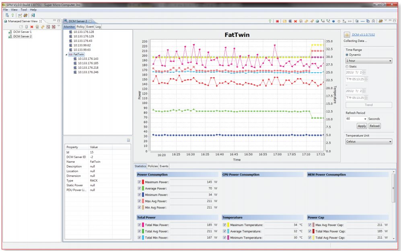Viewport: 401px width, 251px height.
Task: Click the green color swatch for Average Power
Action: pos(143,188)
